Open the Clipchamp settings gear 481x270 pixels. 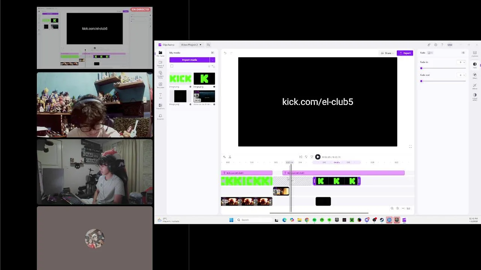(x=436, y=45)
